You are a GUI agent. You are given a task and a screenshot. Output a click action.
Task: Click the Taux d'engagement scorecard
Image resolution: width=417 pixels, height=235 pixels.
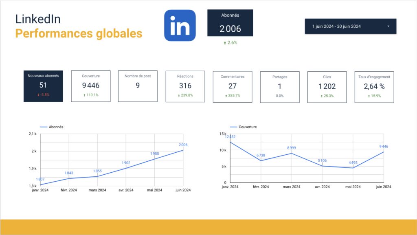(x=374, y=86)
